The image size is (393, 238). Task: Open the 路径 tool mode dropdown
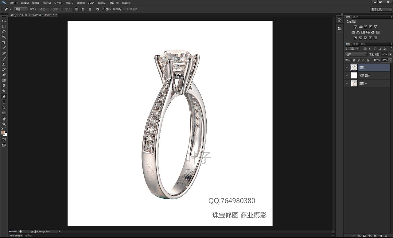click(x=21, y=9)
